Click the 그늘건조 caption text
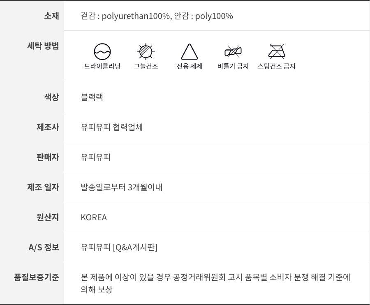The height and width of the screenshot is (305, 370). (146, 66)
